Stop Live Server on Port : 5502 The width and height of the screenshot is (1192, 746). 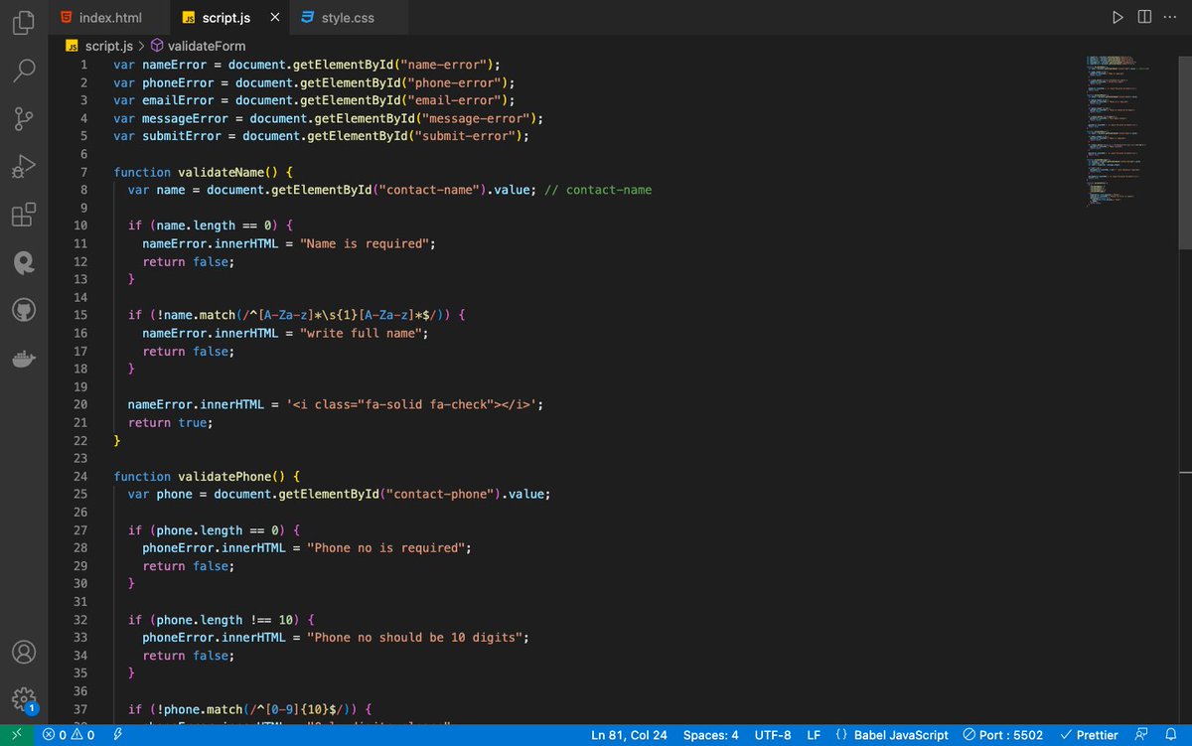(x=1003, y=735)
